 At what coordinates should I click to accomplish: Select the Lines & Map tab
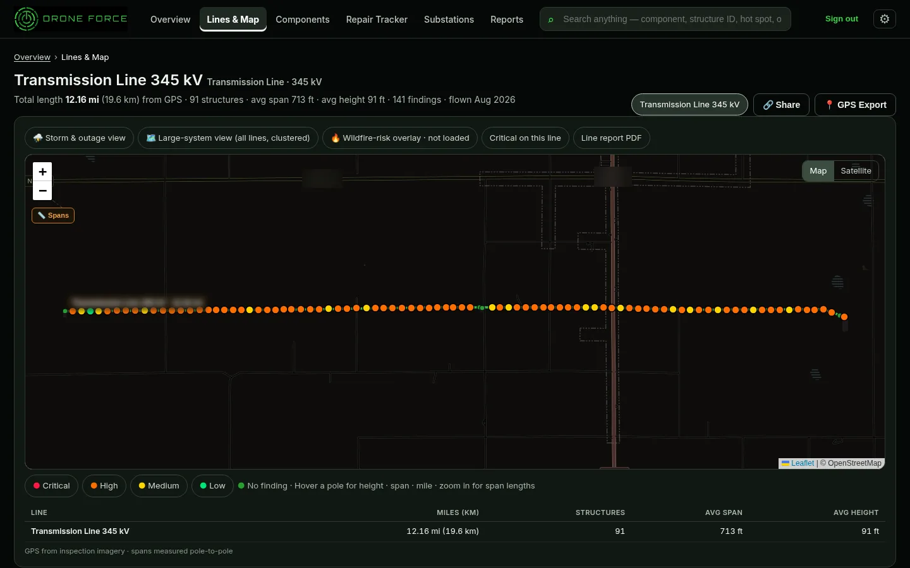(233, 20)
